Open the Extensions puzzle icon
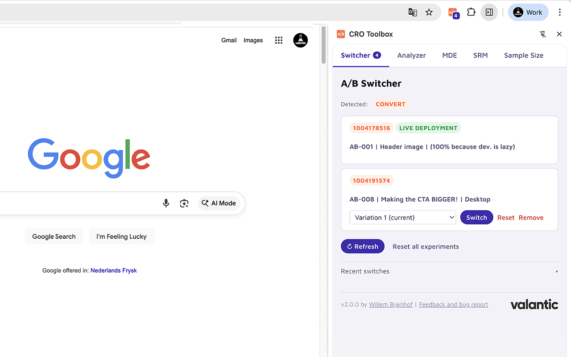This screenshot has height=357, width=571. (x=471, y=12)
